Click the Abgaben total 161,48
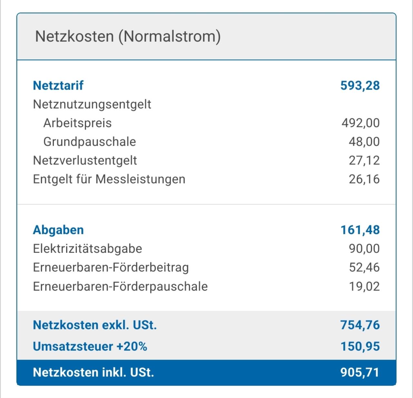Viewport: 413px width, 398px height. (x=360, y=230)
